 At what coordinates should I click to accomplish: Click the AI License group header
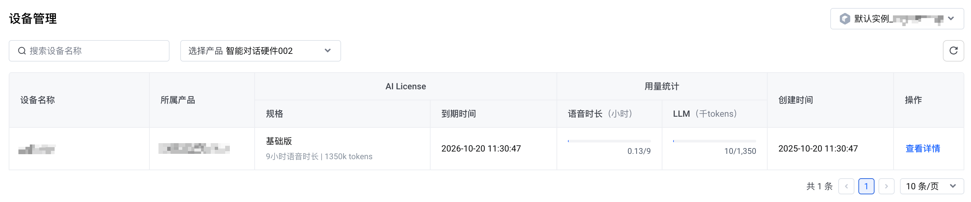pyautogui.click(x=405, y=87)
